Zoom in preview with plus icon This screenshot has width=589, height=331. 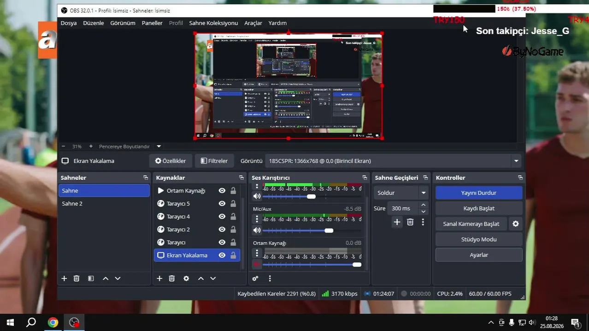click(91, 146)
